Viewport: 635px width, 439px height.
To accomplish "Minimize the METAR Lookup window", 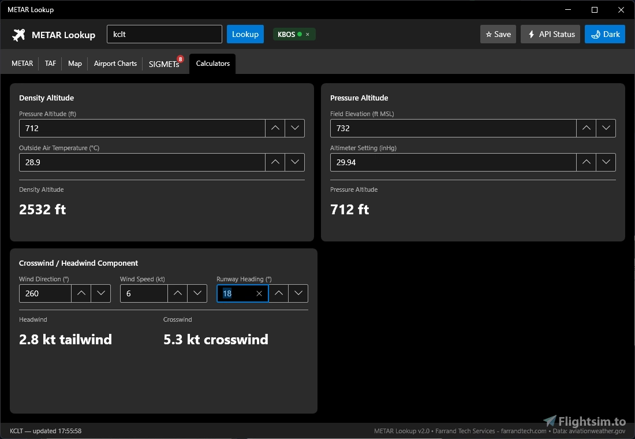I will pos(568,10).
